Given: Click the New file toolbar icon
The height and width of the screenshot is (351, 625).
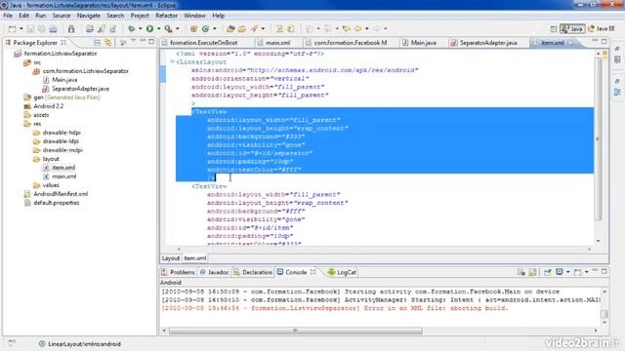Looking at the screenshot, I should [x=13, y=28].
